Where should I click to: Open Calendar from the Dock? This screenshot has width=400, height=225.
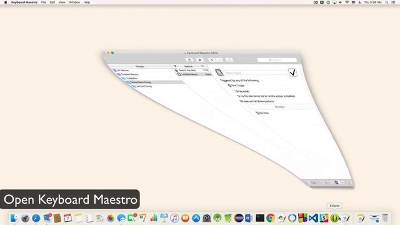coord(68,218)
